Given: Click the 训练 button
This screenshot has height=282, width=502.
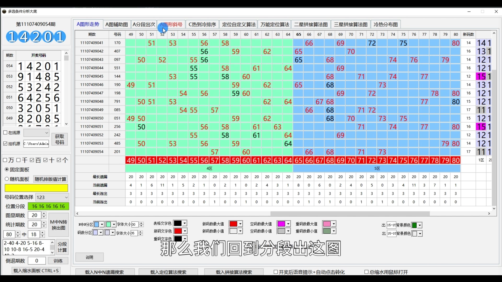Looking at the screenshot, I should click(58, 261).
